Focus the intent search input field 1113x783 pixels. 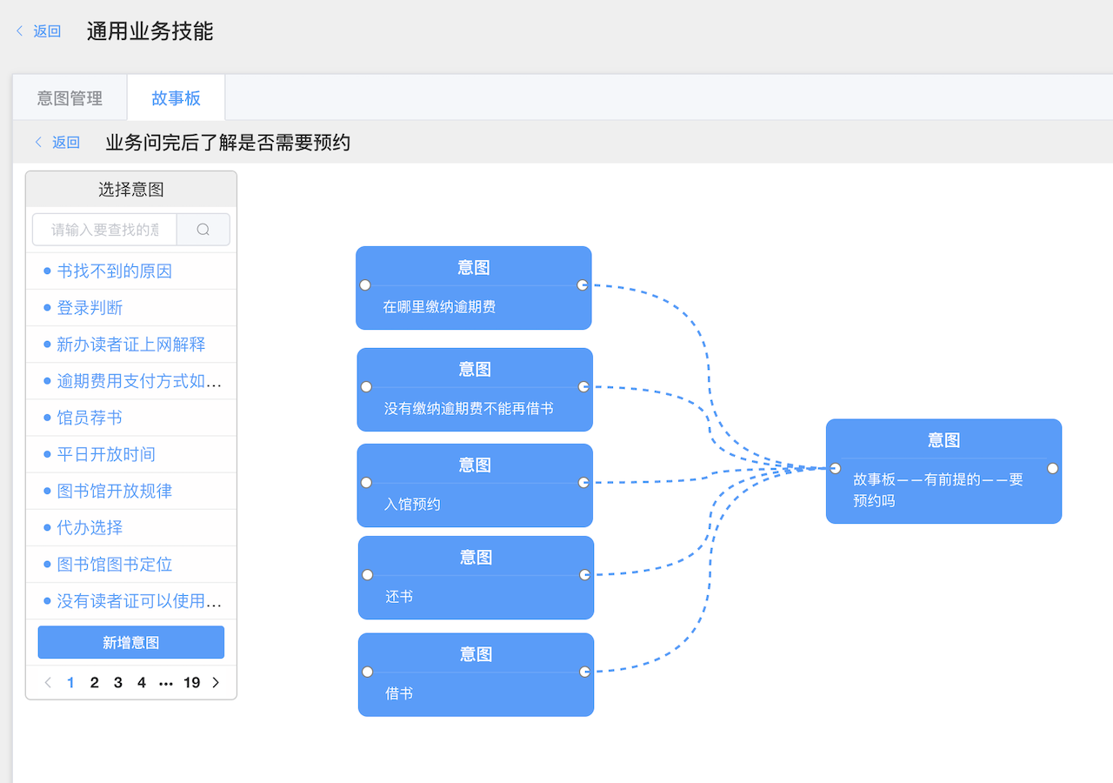click(104, 230)
